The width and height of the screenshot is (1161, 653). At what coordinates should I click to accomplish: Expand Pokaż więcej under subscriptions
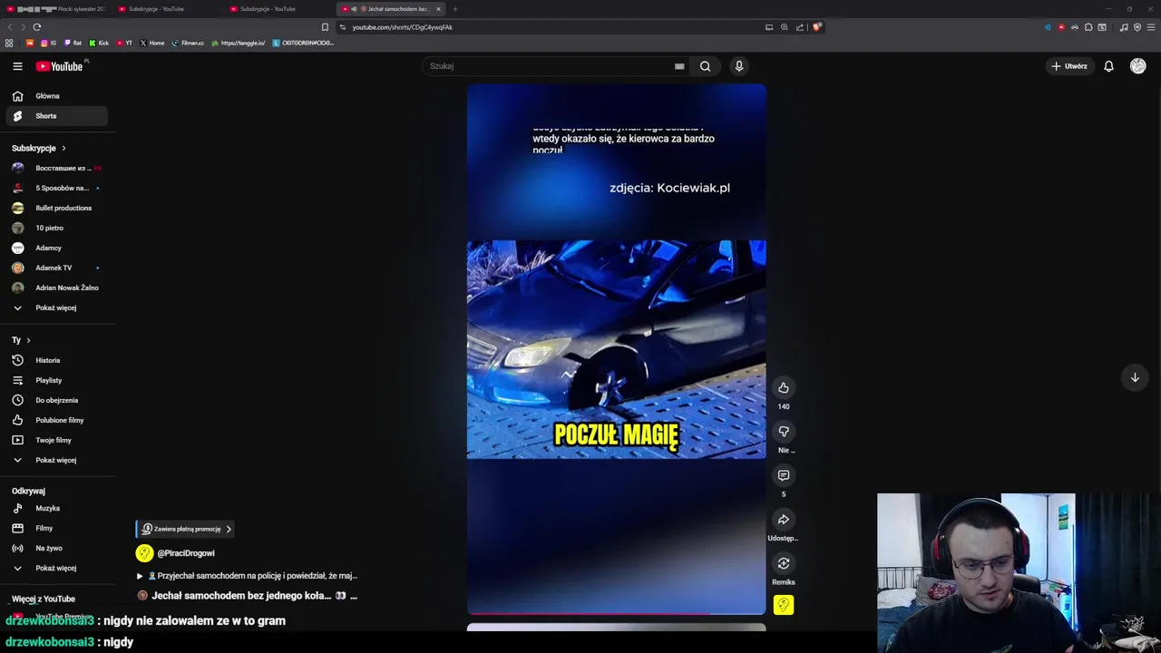(x=57, y=307)
